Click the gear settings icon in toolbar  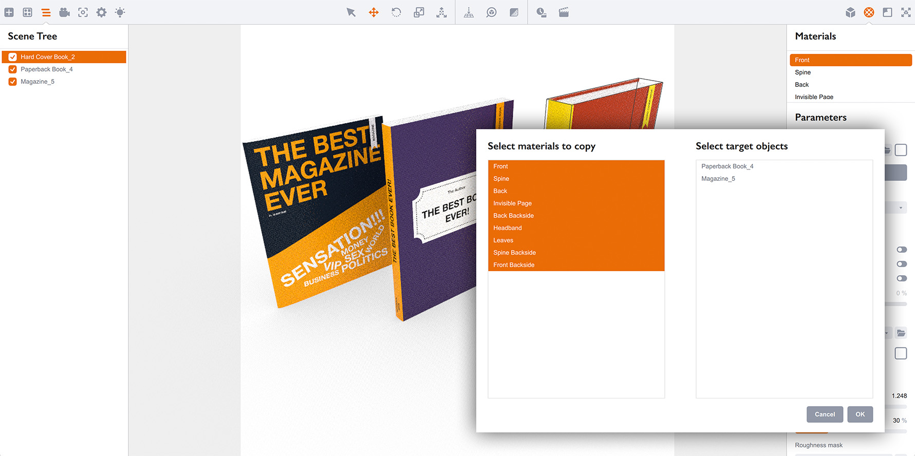102,12
